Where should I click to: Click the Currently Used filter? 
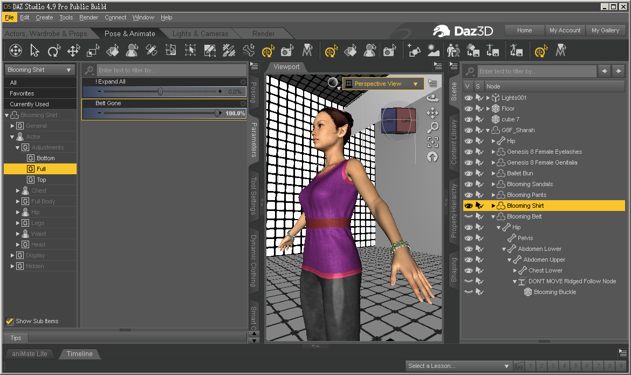click(x=29, y=104)
